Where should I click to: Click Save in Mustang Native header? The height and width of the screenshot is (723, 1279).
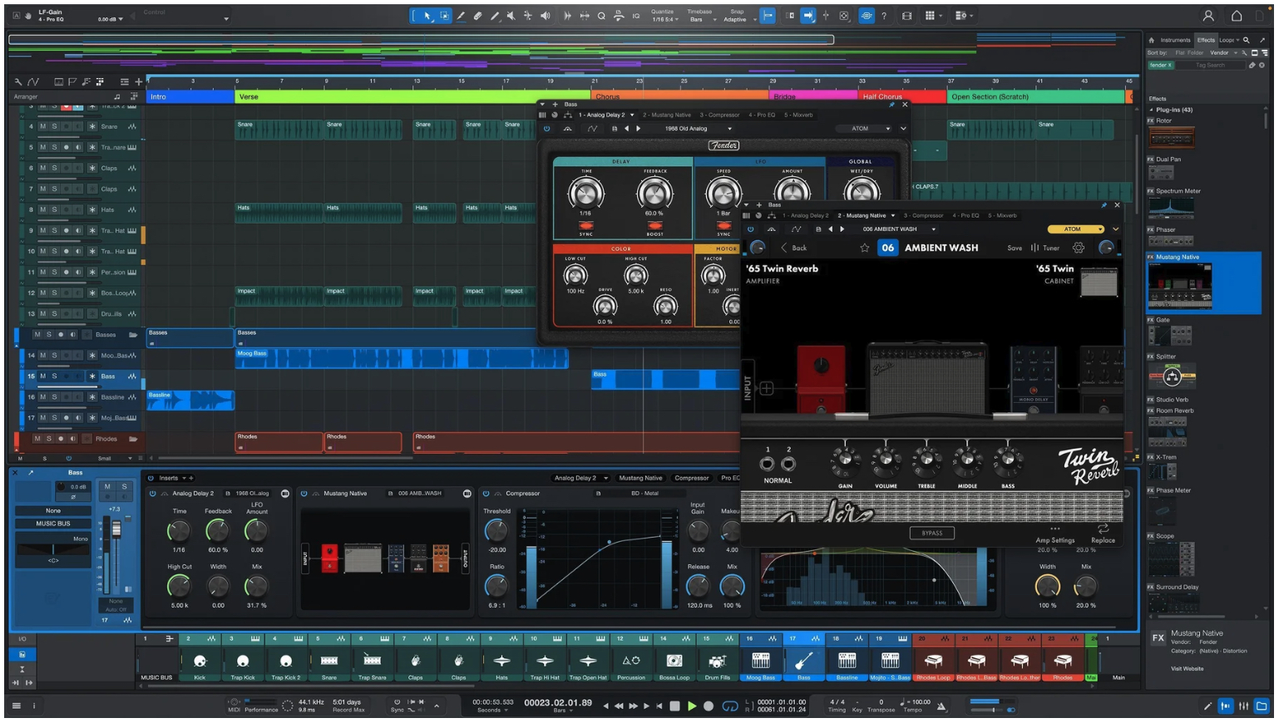[1015, 248]
